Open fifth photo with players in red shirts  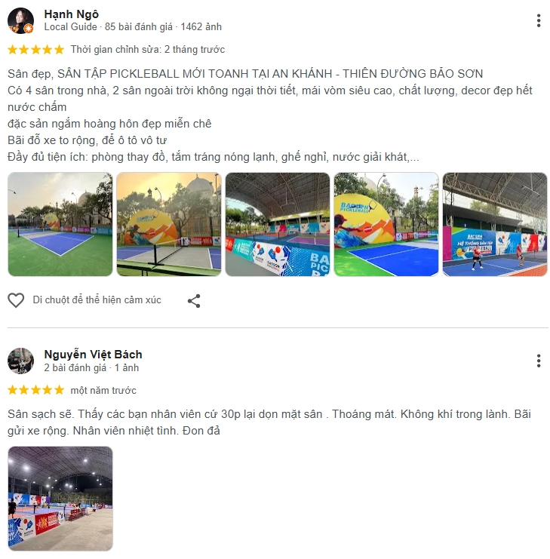495,224
